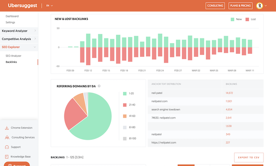
Task: Click '74630. neilpatel.com' anchor text
Action: pos(163,118)
